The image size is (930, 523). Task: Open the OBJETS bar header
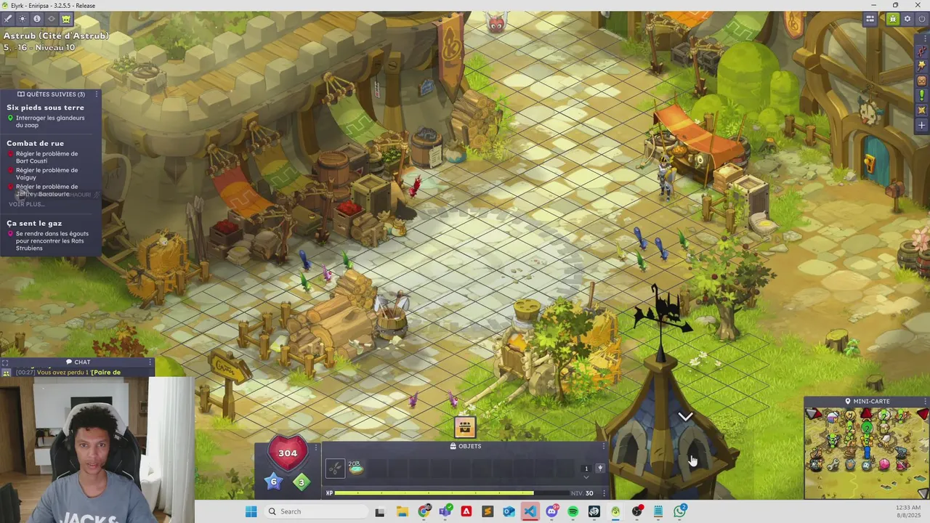pos(465,446)
